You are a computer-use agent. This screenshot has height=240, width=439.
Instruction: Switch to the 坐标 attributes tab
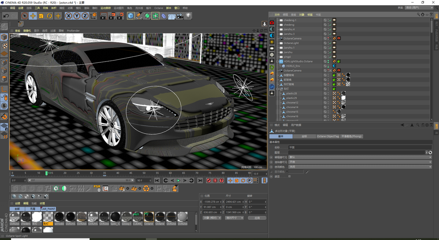click(x=304, y=136)
